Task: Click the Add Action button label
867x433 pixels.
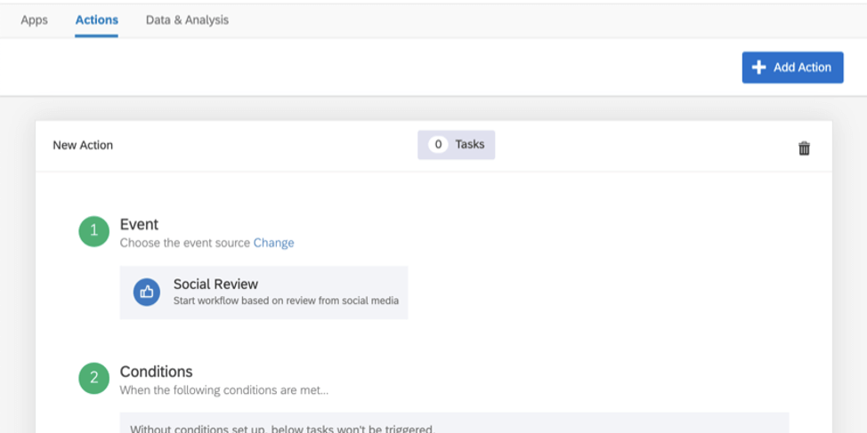Action: coord(802,68)
